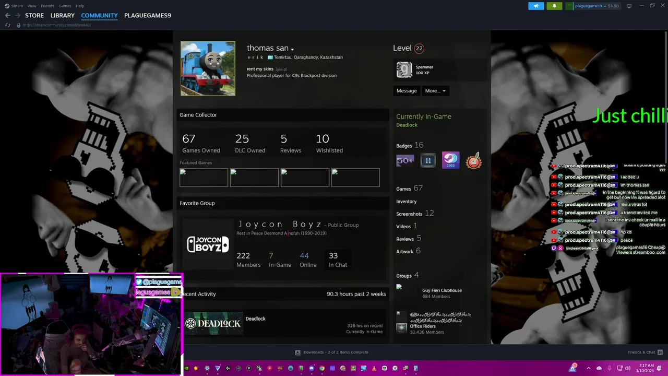The width and height of the screenshot is (668, 376).
Task: Open the 25 DLC Owned stat
Action: pyautogui.click(x=250, y=144)
